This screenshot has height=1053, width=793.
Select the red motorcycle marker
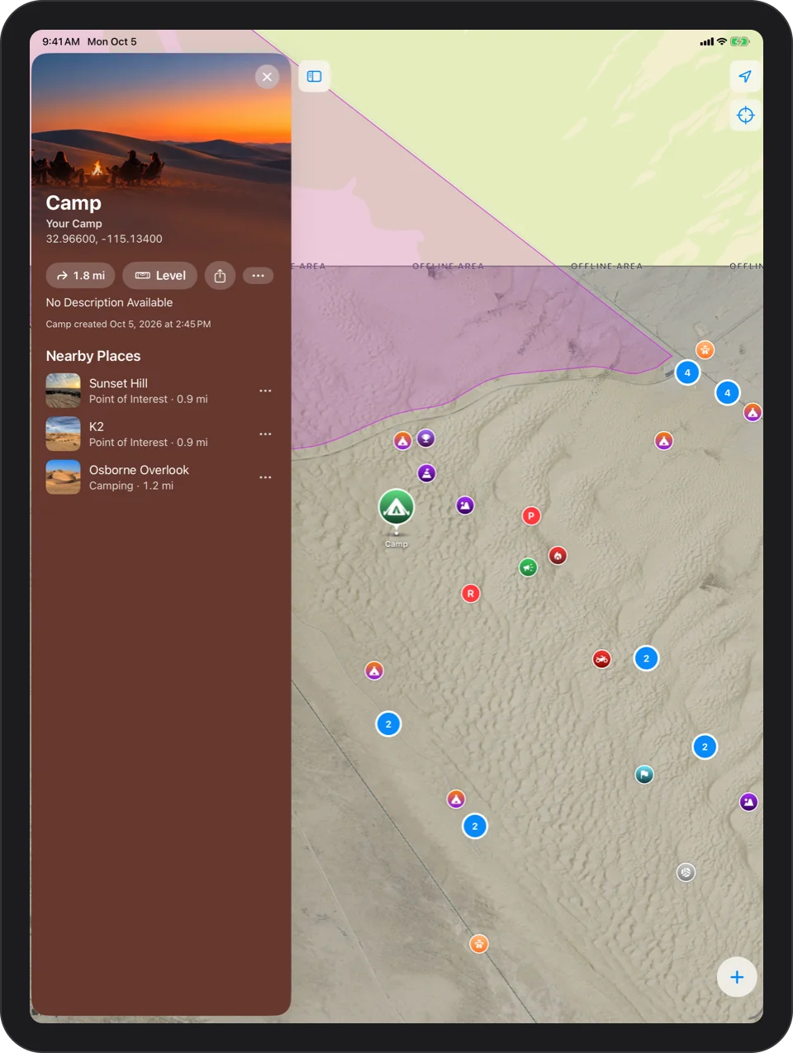coord(601,659)
